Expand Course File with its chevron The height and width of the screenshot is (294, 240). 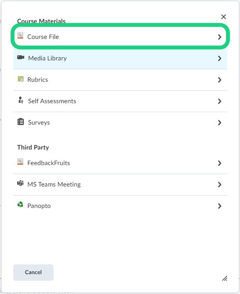(220, 37)
